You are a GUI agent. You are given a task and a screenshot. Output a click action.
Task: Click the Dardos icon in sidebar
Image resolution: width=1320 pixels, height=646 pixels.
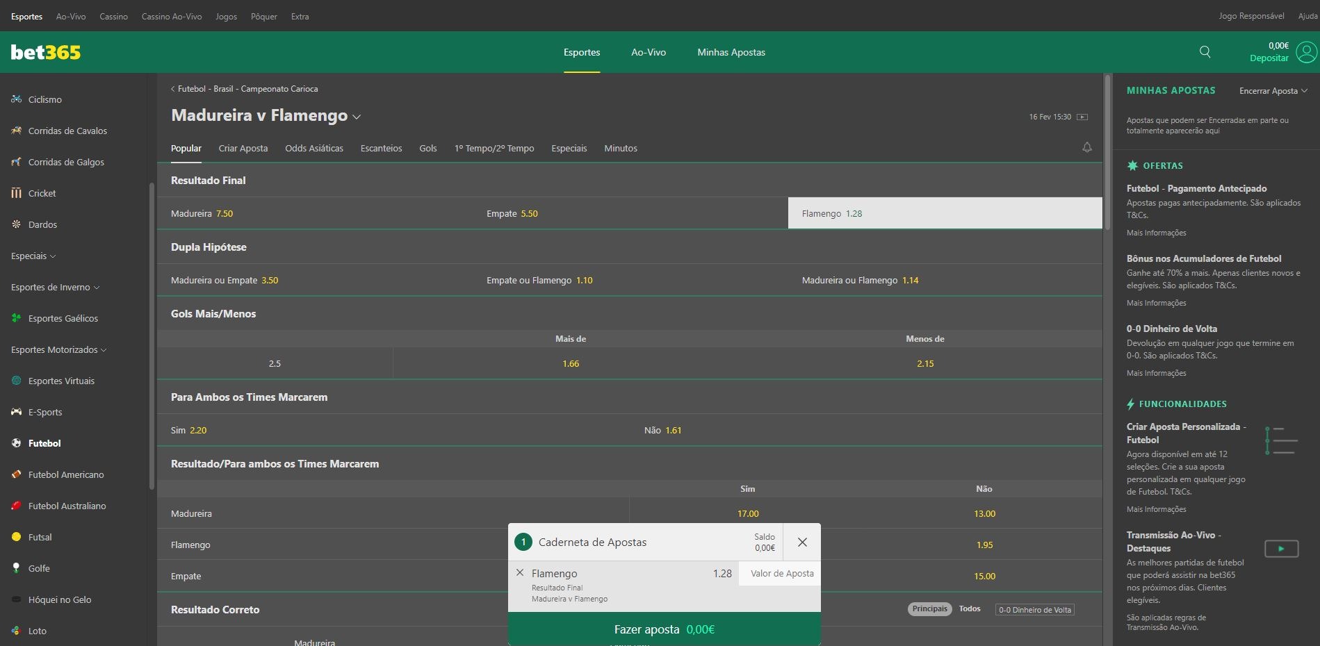(17, 224)
